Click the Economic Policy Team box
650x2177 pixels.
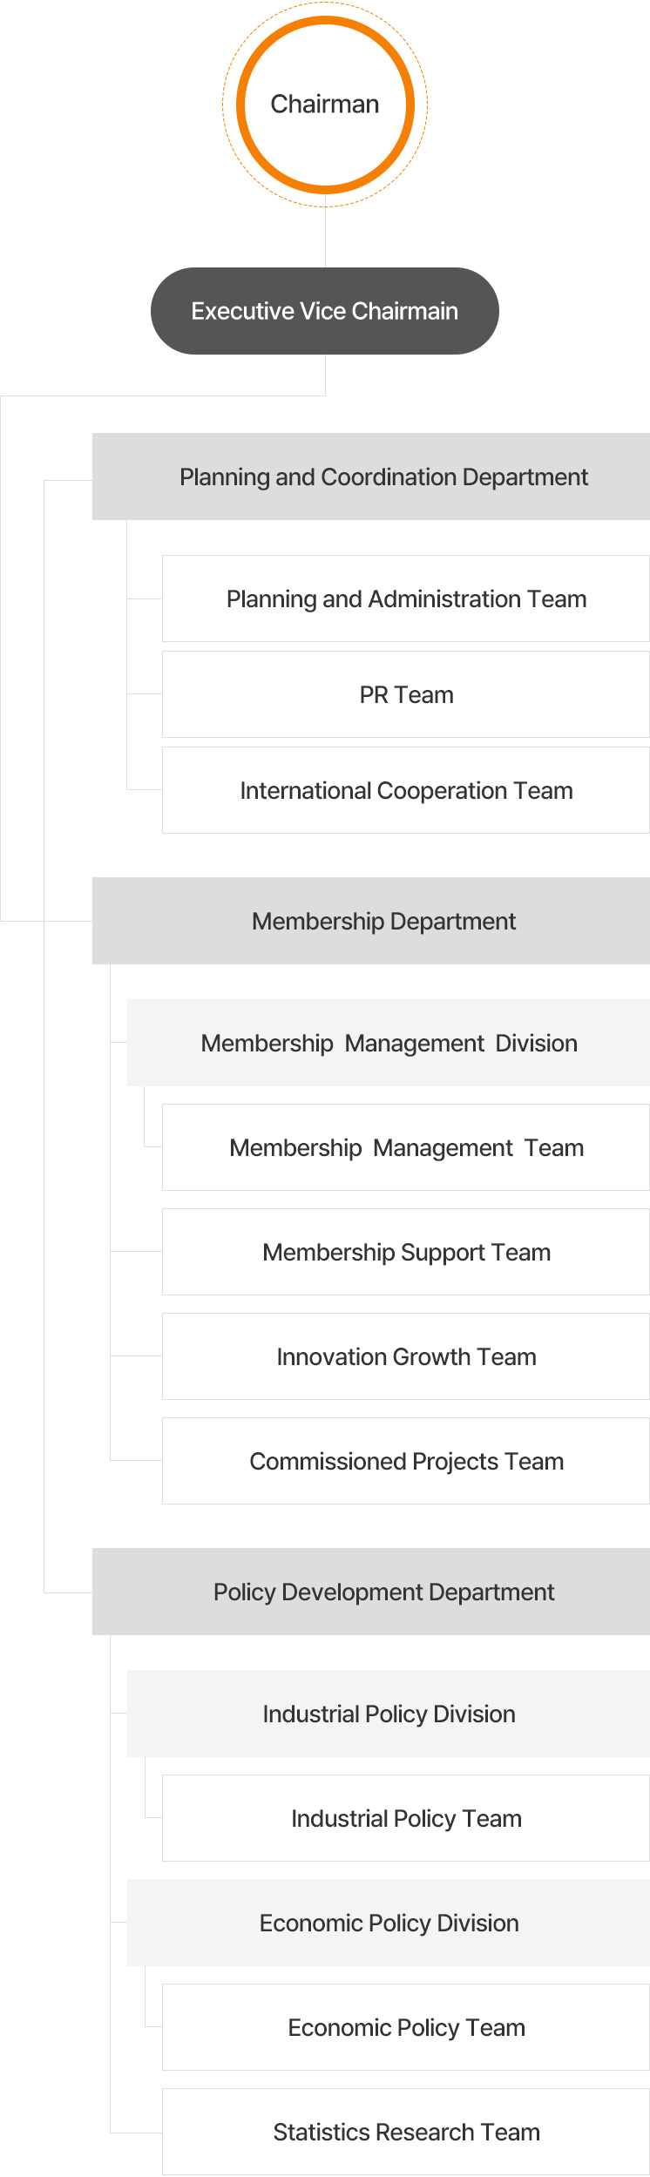coord(406,2027)
